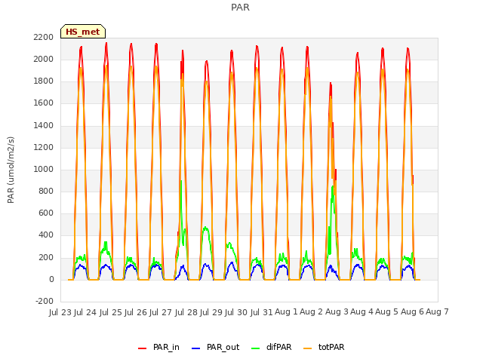
Task: Click the 600 y-axis tick label
Action: (x=46, y=213)
